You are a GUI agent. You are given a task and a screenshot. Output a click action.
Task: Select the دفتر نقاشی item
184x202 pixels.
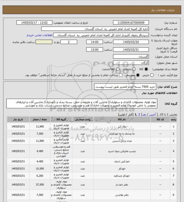pos(122,195)
